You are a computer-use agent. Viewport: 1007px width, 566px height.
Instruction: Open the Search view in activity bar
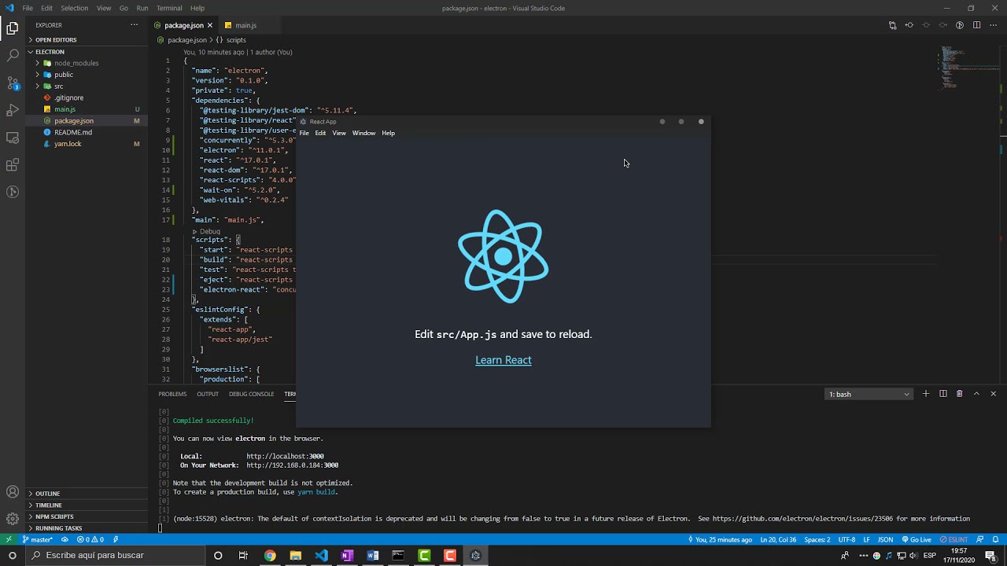[13, 56]
